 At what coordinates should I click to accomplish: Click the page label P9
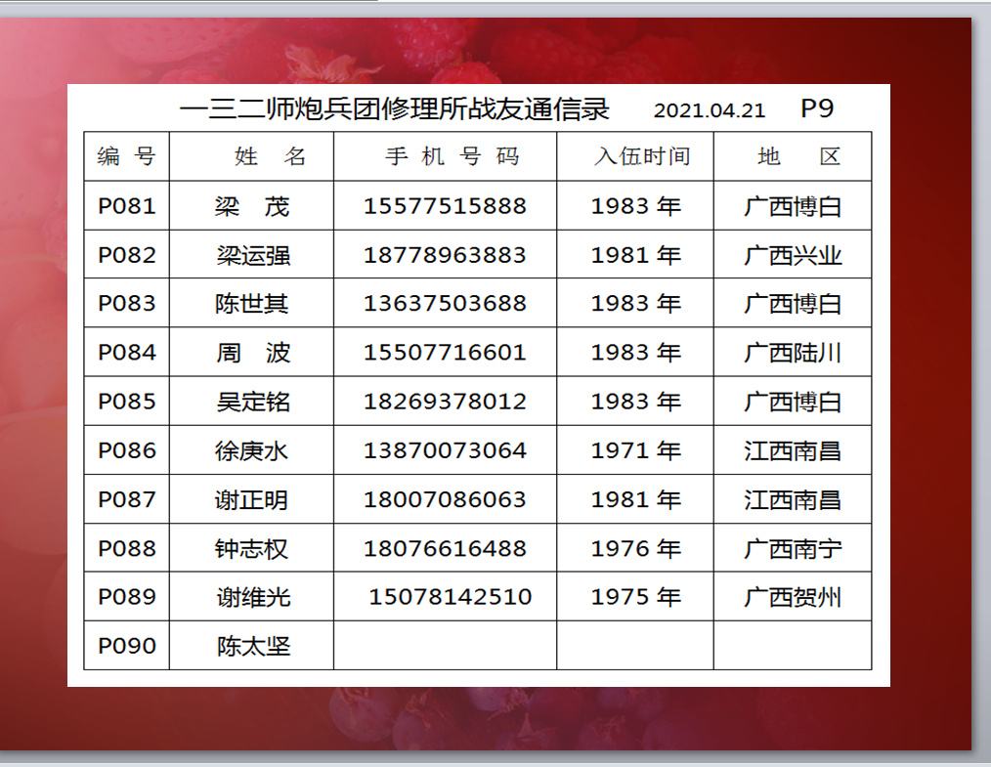(817, 108)
